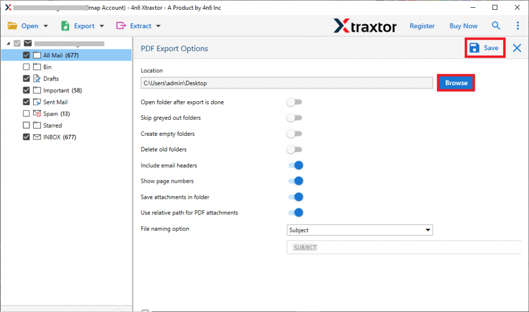The image size is (529, 312).
Task: Check the Starred folder checkbox
Action: point(26,125)
